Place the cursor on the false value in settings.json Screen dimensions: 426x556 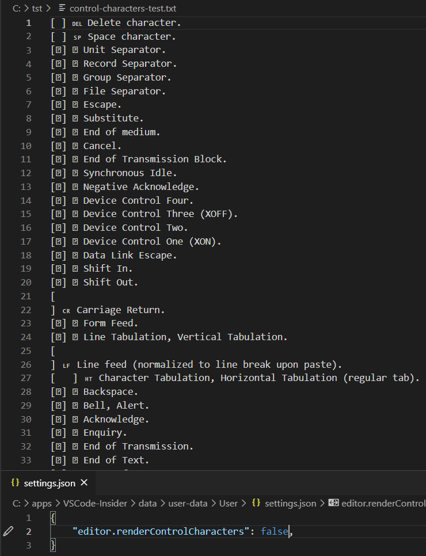click(274, 531)
